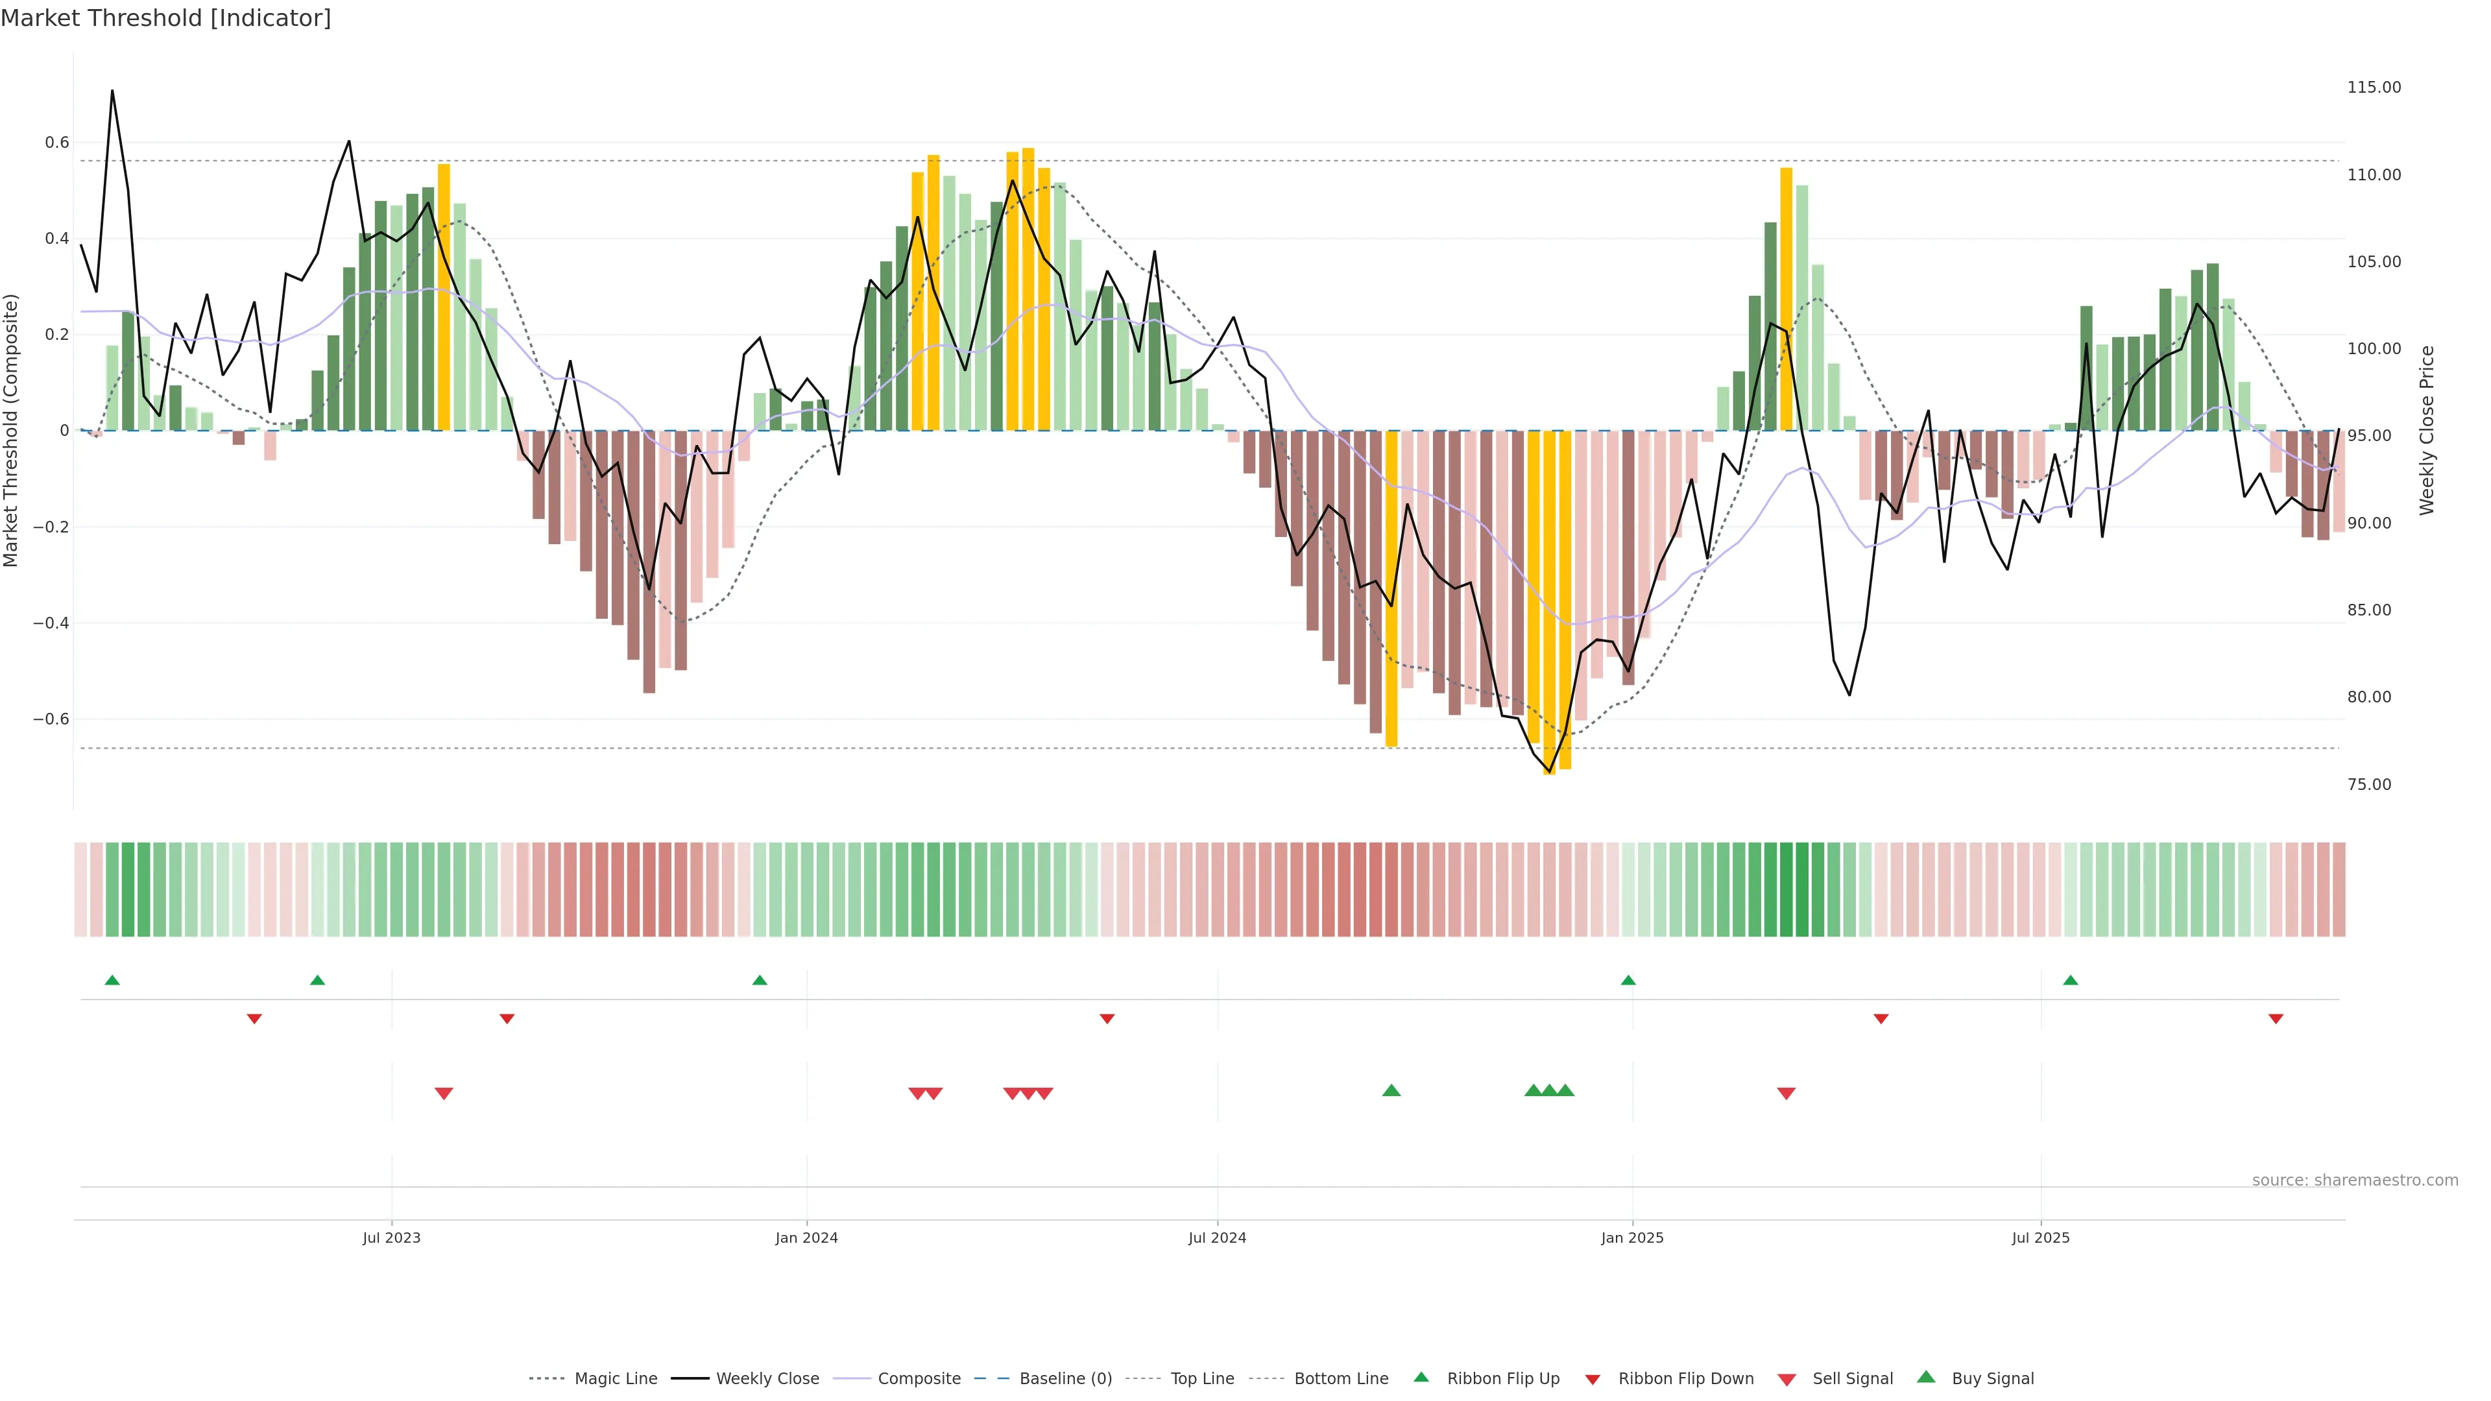
Task: Click the Sell Signal legend triangle icon
Action: pyautogui.click(x=1786, y=1379)
